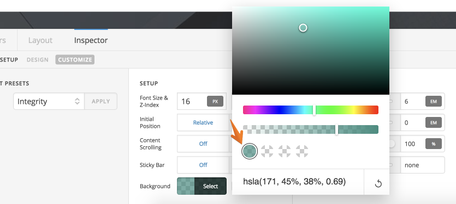This screenshot has height=204, width=456.
Task: Switch to the Inspector tab
Action: pos(91,40)
